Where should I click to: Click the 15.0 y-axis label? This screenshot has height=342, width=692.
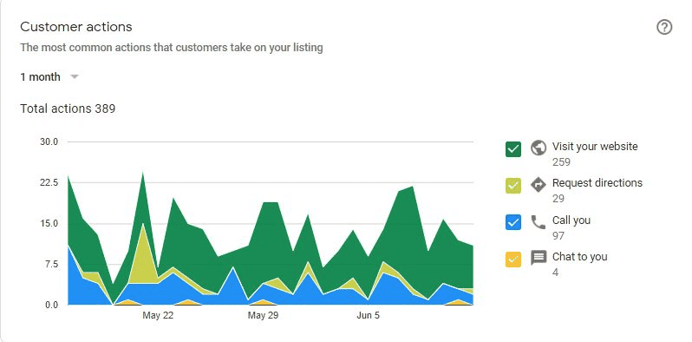(x=49, y=223)
